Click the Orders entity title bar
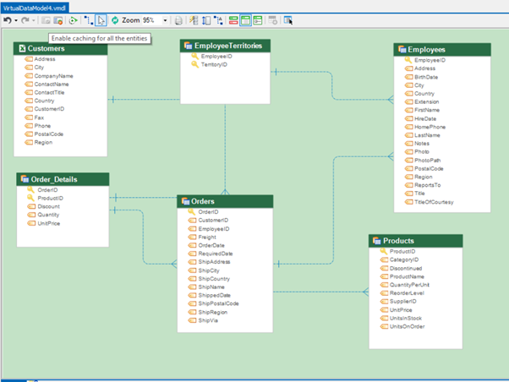 (x=225, y=201)
